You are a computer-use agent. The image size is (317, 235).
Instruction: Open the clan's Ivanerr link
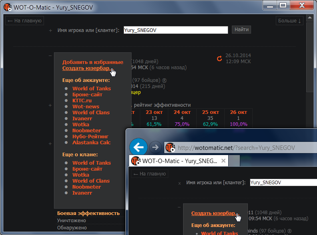[82, 193]
